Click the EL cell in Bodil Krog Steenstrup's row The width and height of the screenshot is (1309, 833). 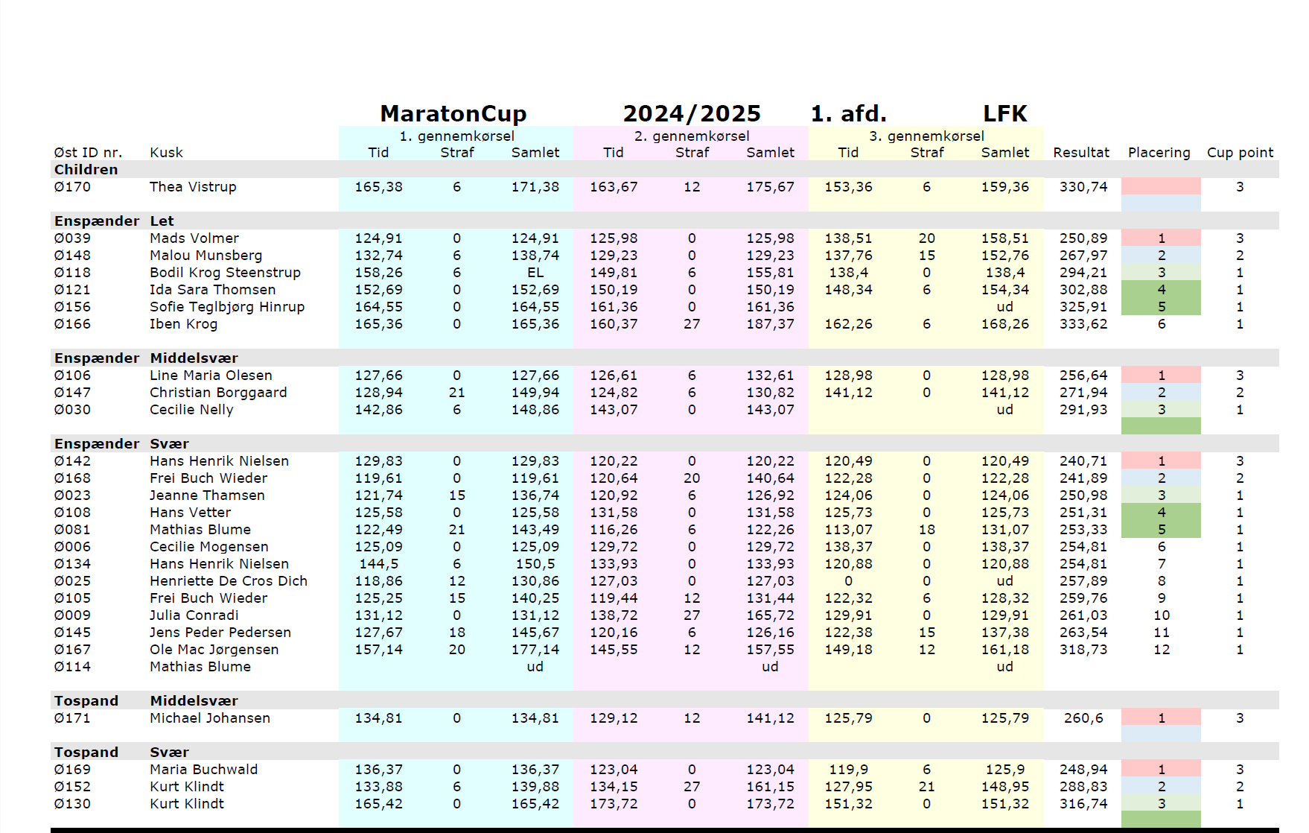(535, 273)
